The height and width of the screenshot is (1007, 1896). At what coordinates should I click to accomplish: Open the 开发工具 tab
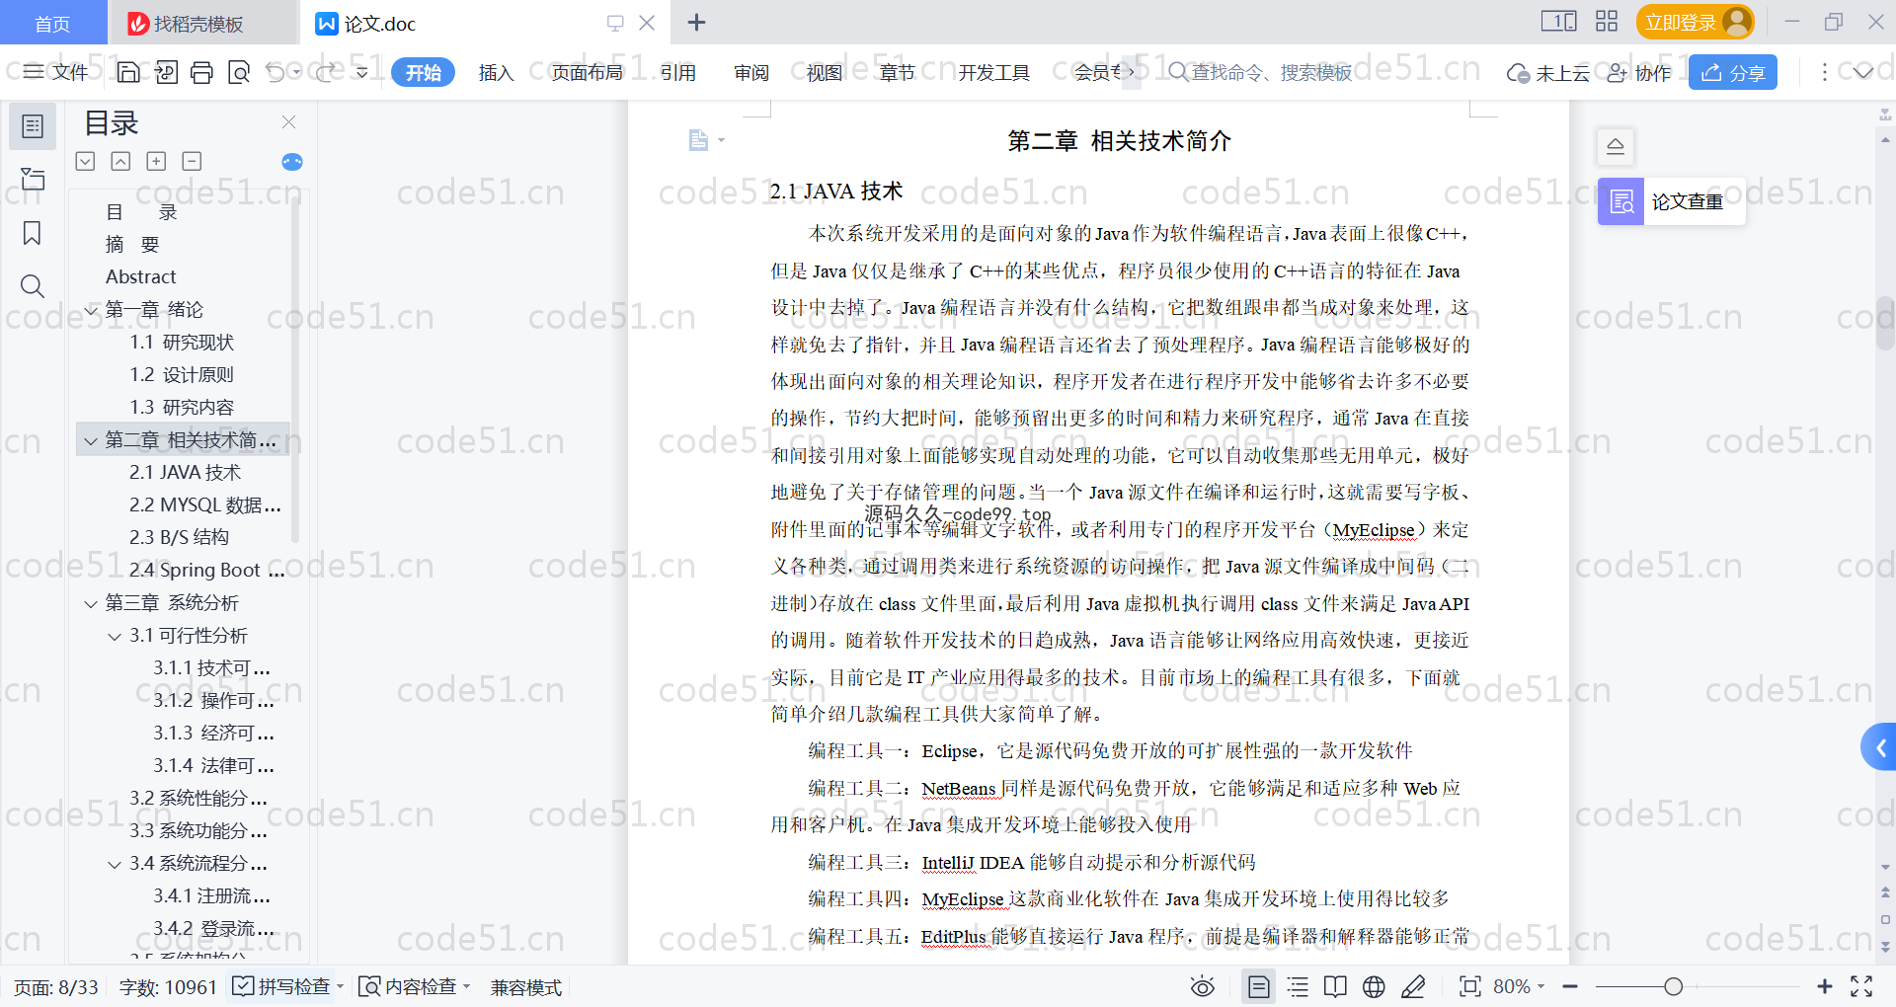[993, 72]
